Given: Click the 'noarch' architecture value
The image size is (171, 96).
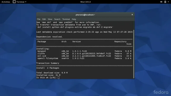Looking at the screenshot, I should [x=65, y=58].
